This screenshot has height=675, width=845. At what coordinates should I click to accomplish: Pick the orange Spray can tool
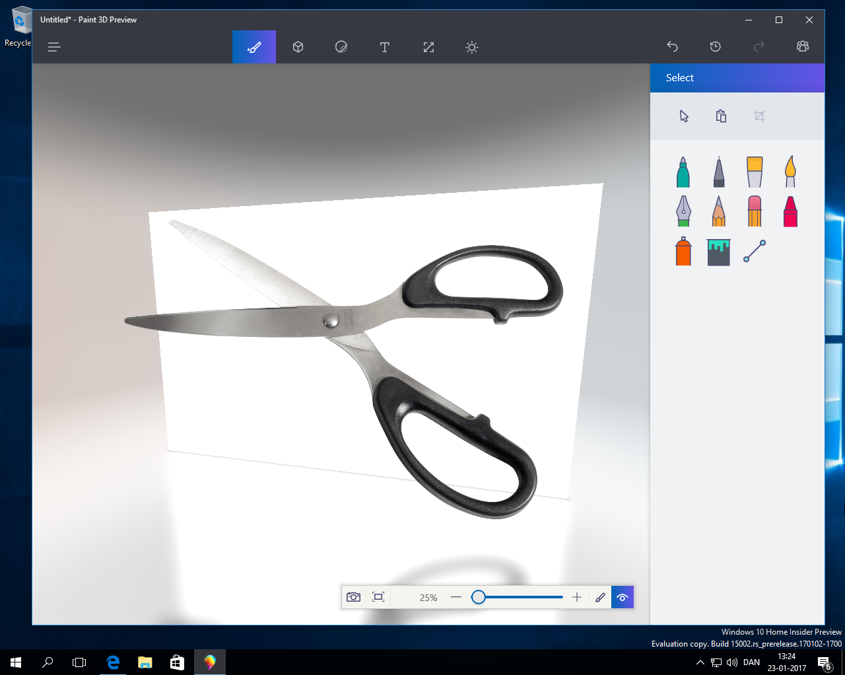(x=683, y=252)
